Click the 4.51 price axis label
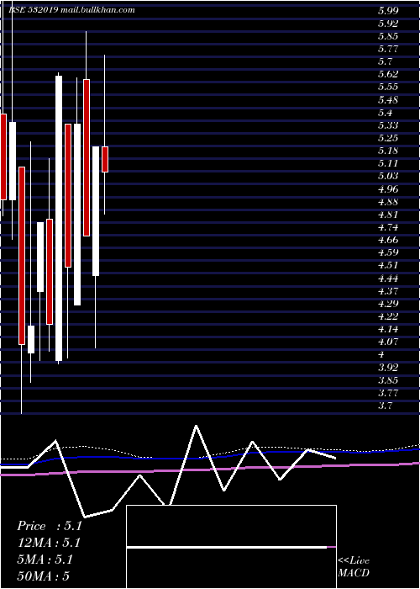The image size is (420, 589). [x=388, y=265]
